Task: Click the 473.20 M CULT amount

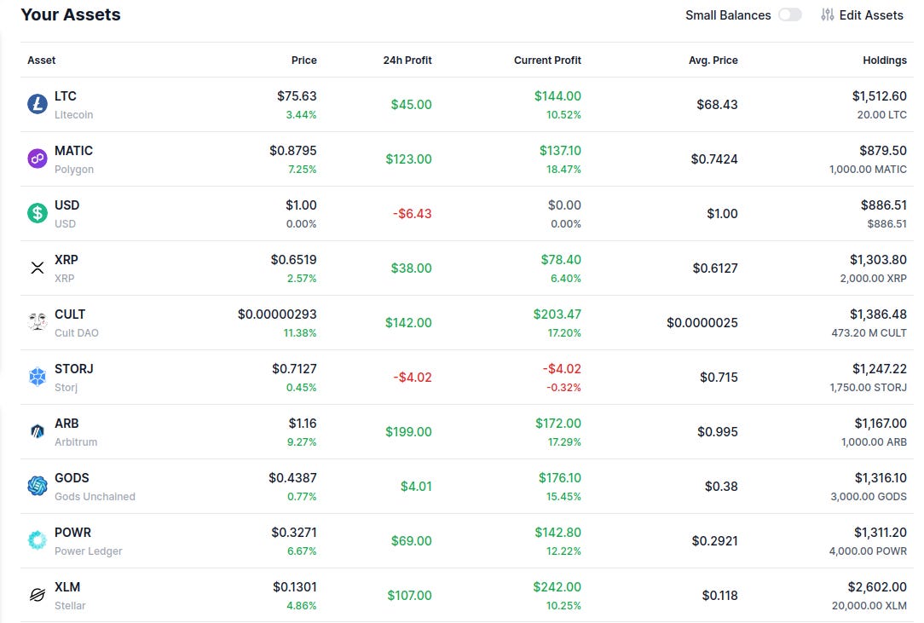Action: pyautogui.click(x=869, y=332)
